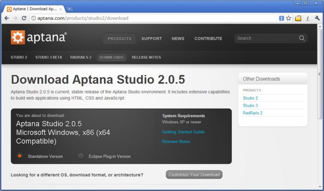324x191 pixels.
Task: Click the Eclipse Plug-in Version label
Action: (x=110, y=156)
